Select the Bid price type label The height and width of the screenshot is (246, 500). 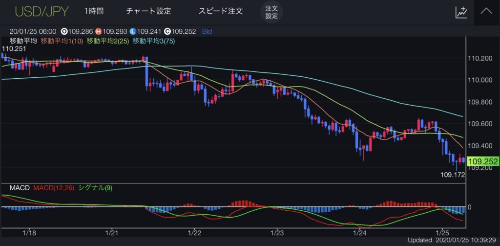(207, 32)
